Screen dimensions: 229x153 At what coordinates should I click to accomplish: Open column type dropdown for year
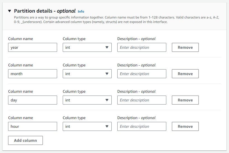(87, 47)
